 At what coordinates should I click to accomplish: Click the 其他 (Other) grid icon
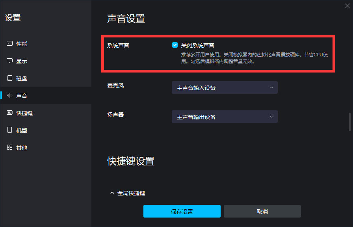(x=9, y=147)
